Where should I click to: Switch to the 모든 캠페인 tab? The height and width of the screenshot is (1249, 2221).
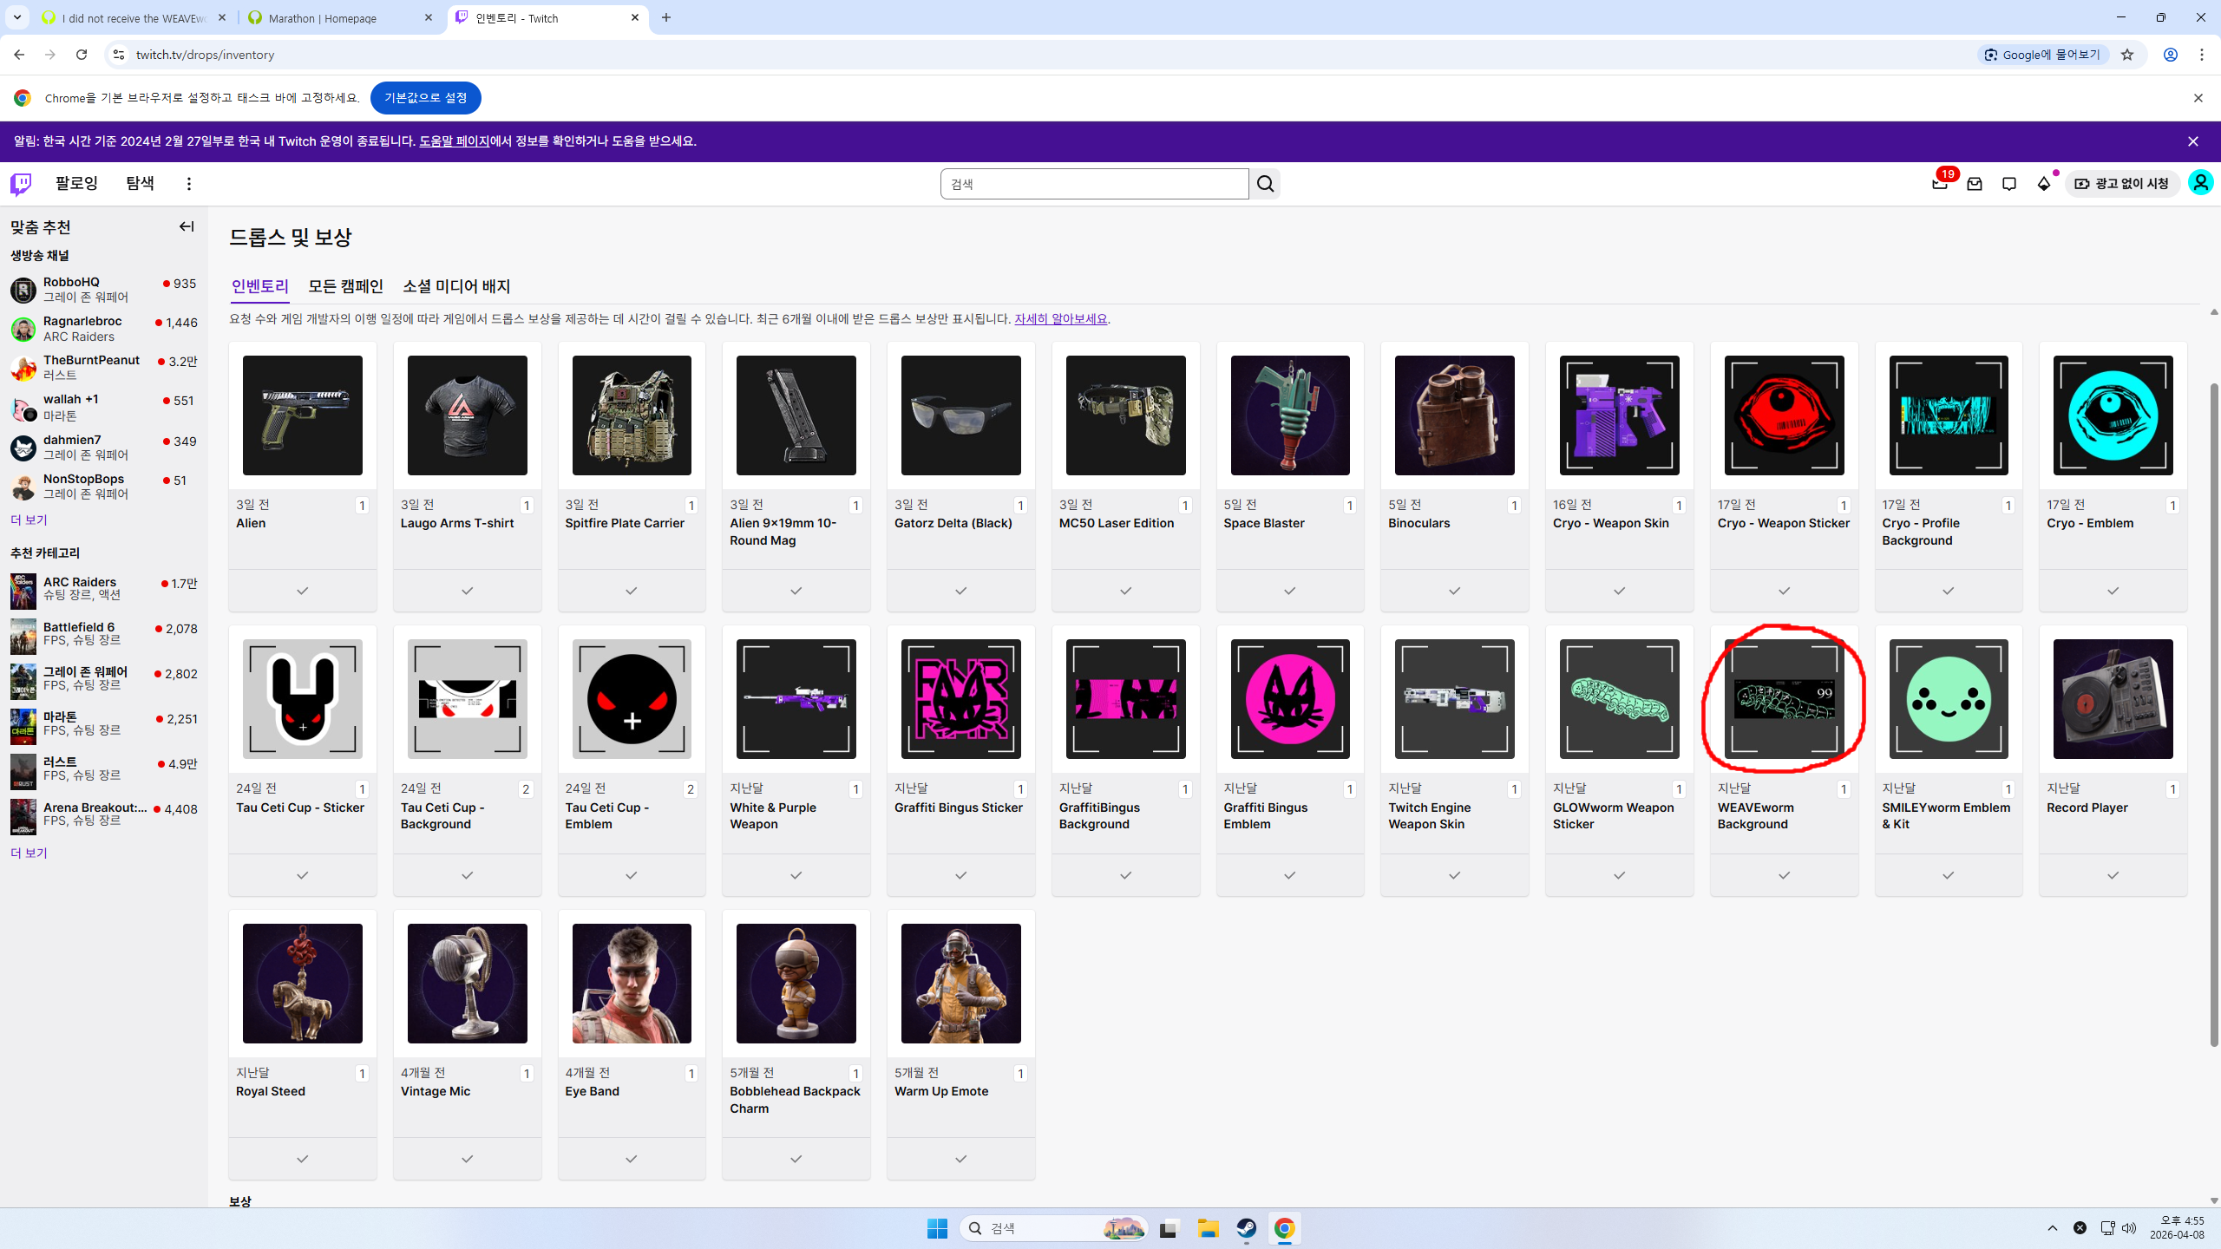point(345,286)
